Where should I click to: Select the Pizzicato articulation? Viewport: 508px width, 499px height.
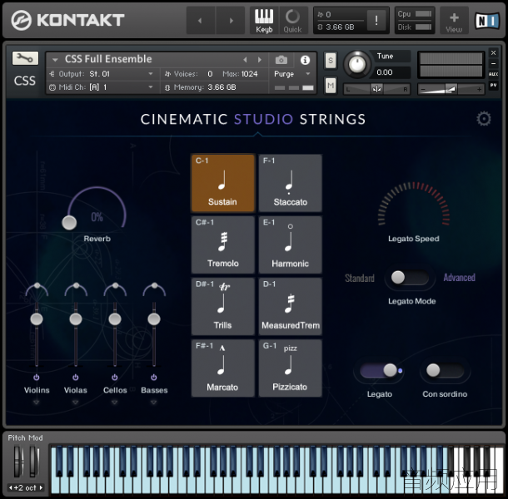pos(291,368)
